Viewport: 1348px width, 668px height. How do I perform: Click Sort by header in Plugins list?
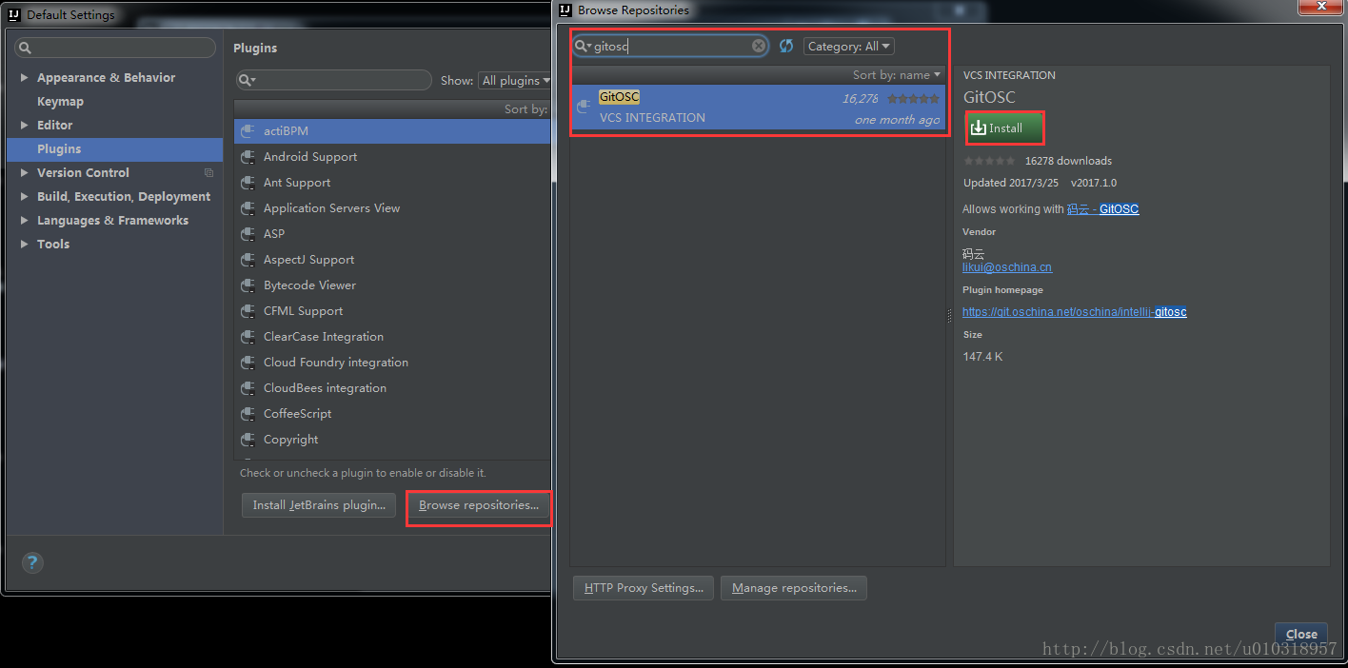point(392,109)
